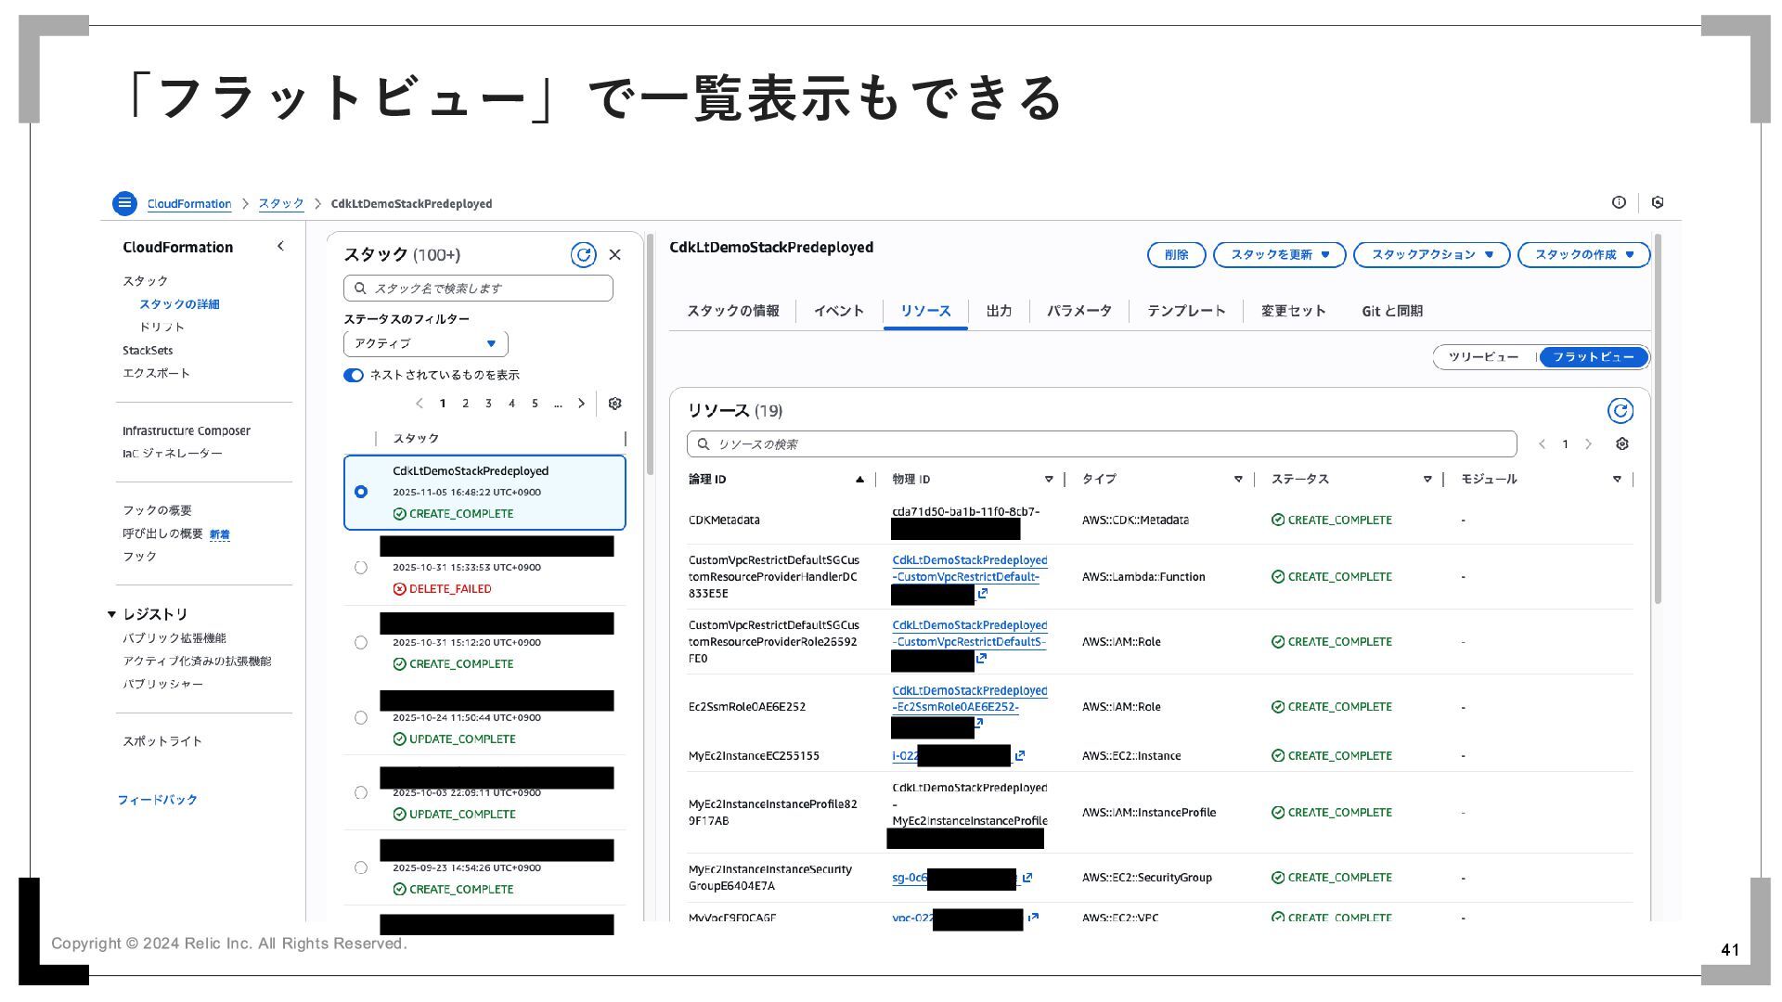Open the active status filter dropdown
This screenshot has height=1002, width=1782.
[425, 344]
